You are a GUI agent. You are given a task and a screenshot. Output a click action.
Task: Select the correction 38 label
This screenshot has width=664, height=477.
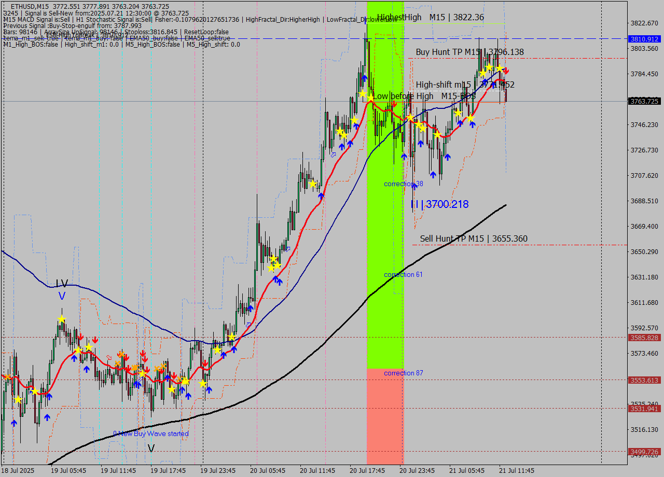(403, 184)
